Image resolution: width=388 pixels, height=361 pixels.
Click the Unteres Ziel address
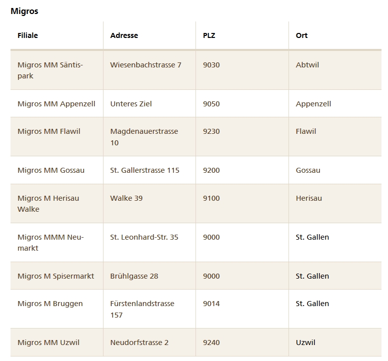click(131, 104)
